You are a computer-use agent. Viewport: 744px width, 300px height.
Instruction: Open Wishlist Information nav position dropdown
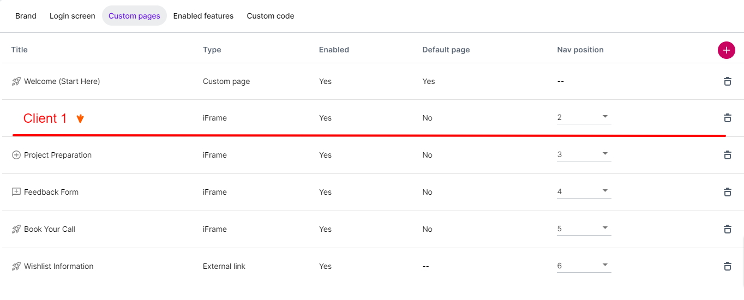tap(584, 266)
